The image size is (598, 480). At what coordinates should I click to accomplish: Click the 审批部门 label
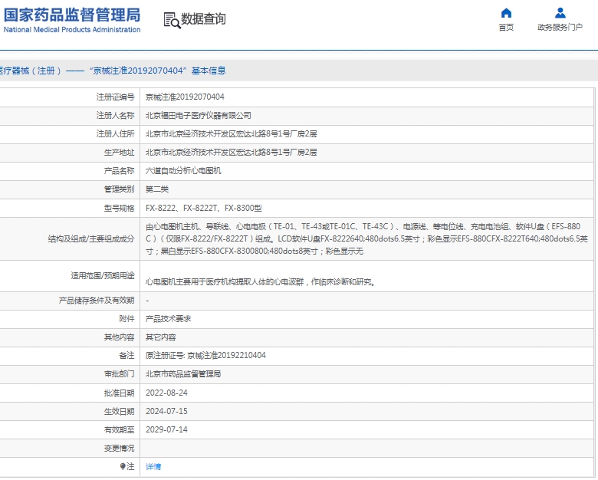coord(120,374)
